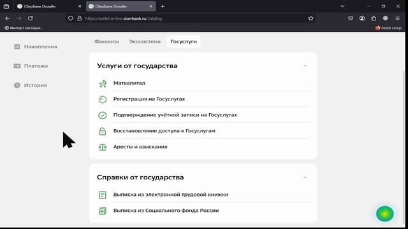Click the document icon for Выписка из трудовой книжки
The image size is (408, 229).
tap(103, 195)
